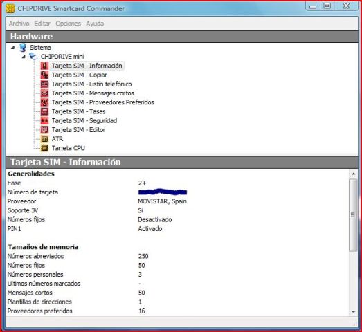The height and width of the screenshot is (332, 362).
Task: Open the Opciones menu
Action: pos(68,24)
